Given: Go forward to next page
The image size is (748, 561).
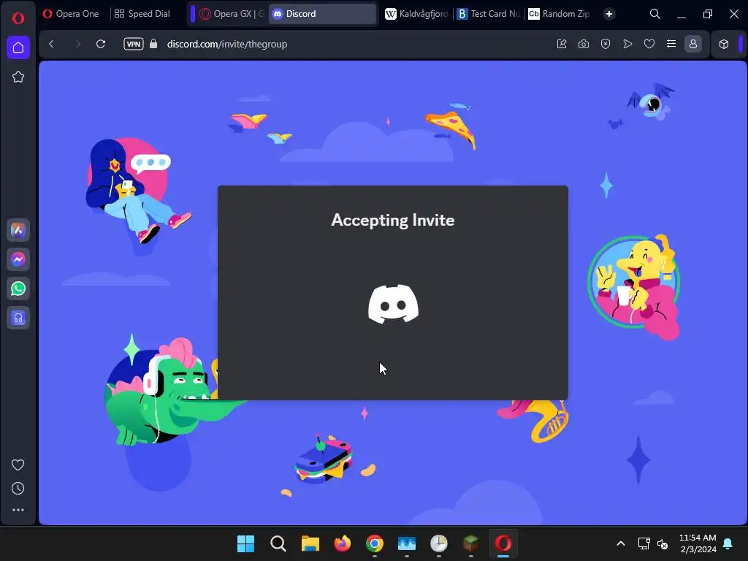Looking at the screenshot, I should point(77,44).
